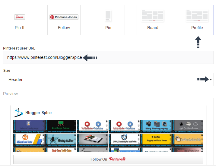216x166 pixels.
Task: Open the Schema Markup organization logo pin
Action: click(188, 150)
